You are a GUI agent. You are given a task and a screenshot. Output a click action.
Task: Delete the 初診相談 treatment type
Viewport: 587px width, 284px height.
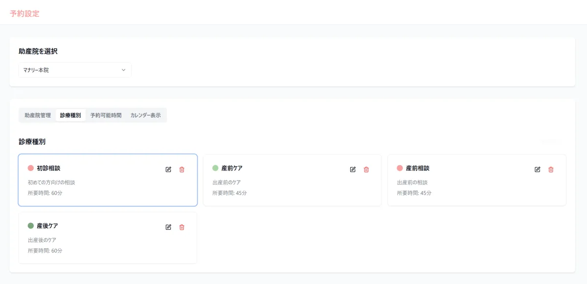[182, 169]
